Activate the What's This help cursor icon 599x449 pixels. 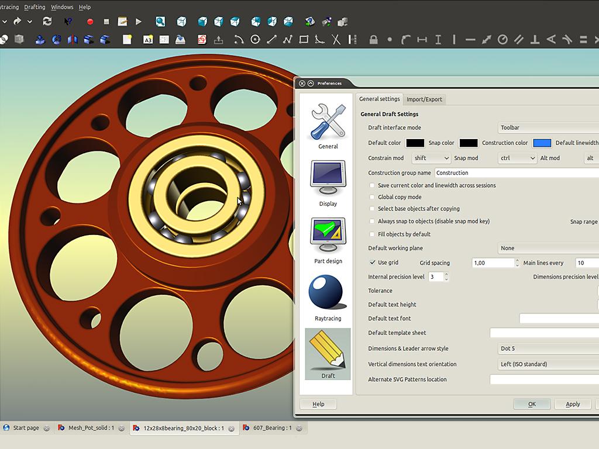pos(68,22)
